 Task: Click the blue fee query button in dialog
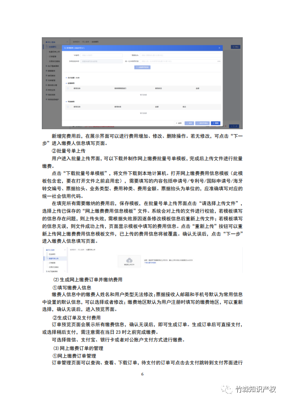click(x=142, y=67)
